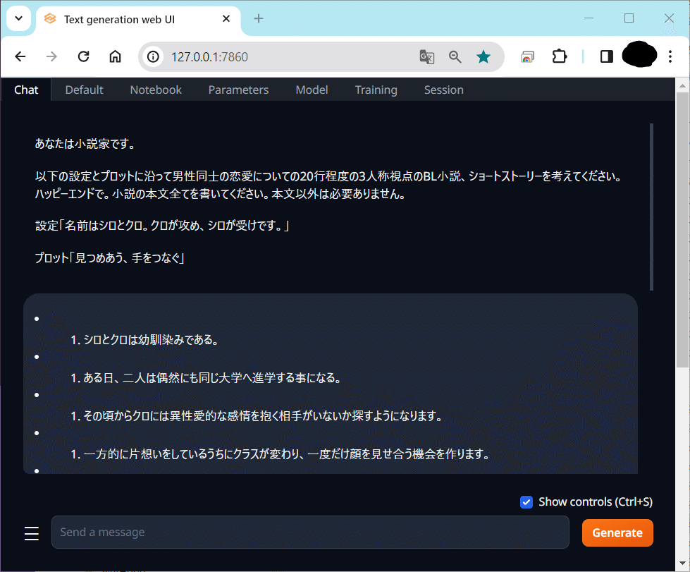The height and width of the screenshot is (572, 690).
Task: Open Google Translate icon in address bar
Action: 426,56
